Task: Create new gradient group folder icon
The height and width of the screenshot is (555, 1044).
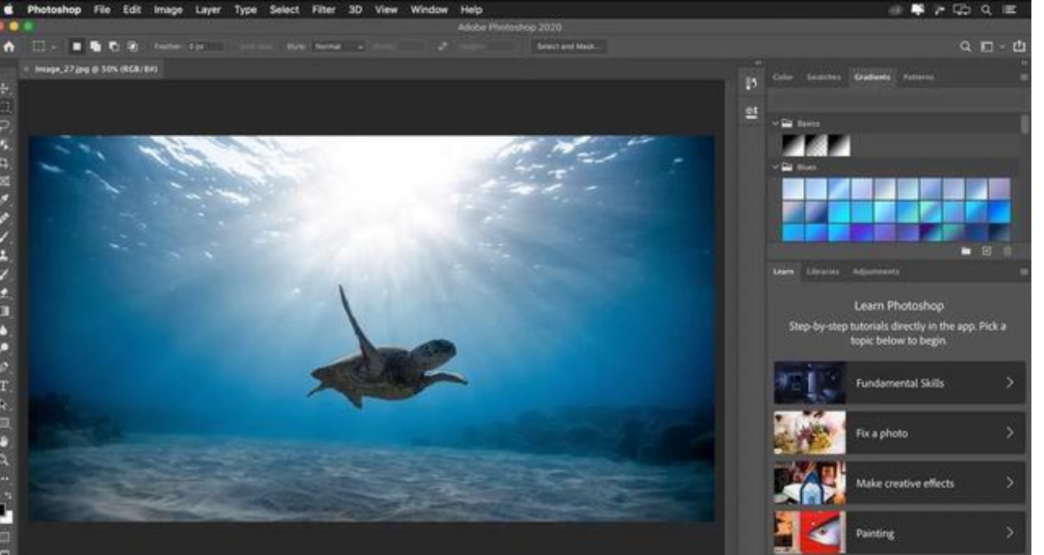Action: [x=966, y=251]
